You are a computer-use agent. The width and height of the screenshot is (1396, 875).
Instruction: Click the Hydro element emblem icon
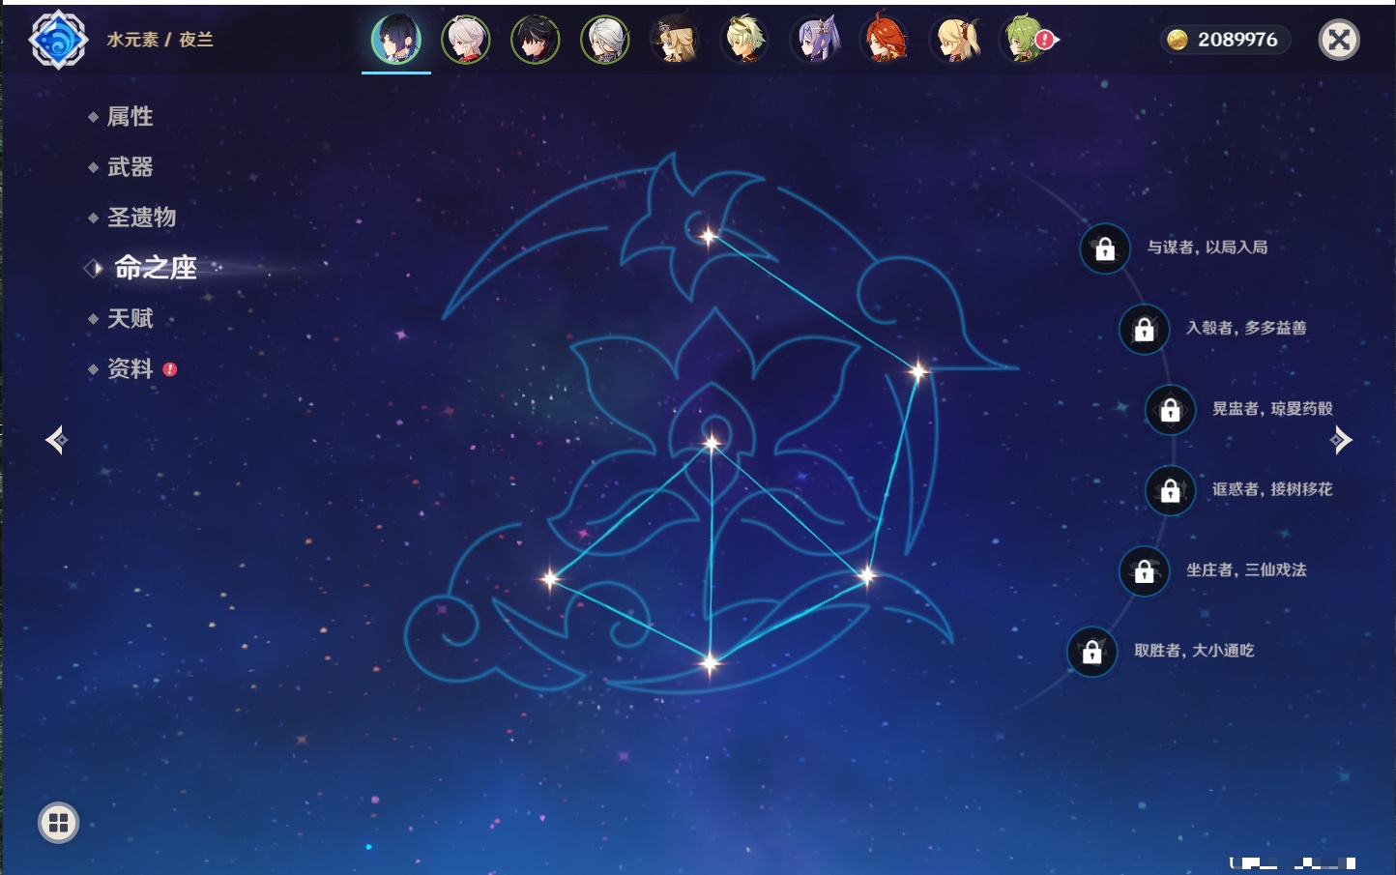(58, 40)
